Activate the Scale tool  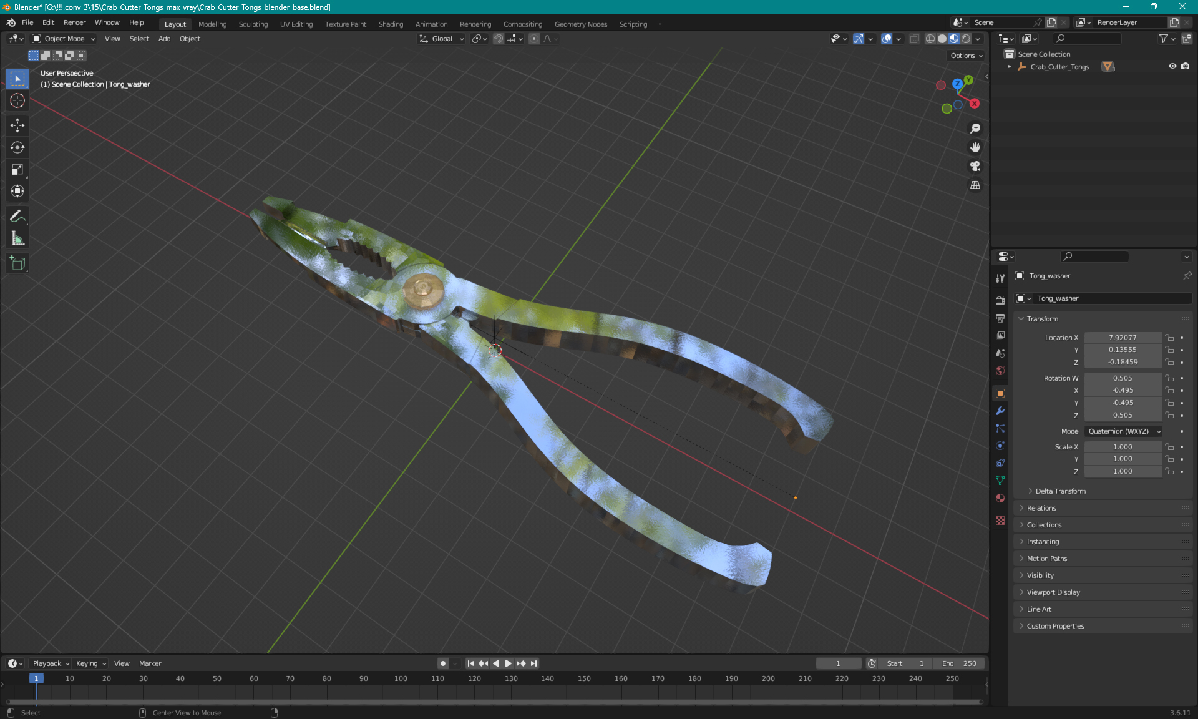tap(17, 169)
